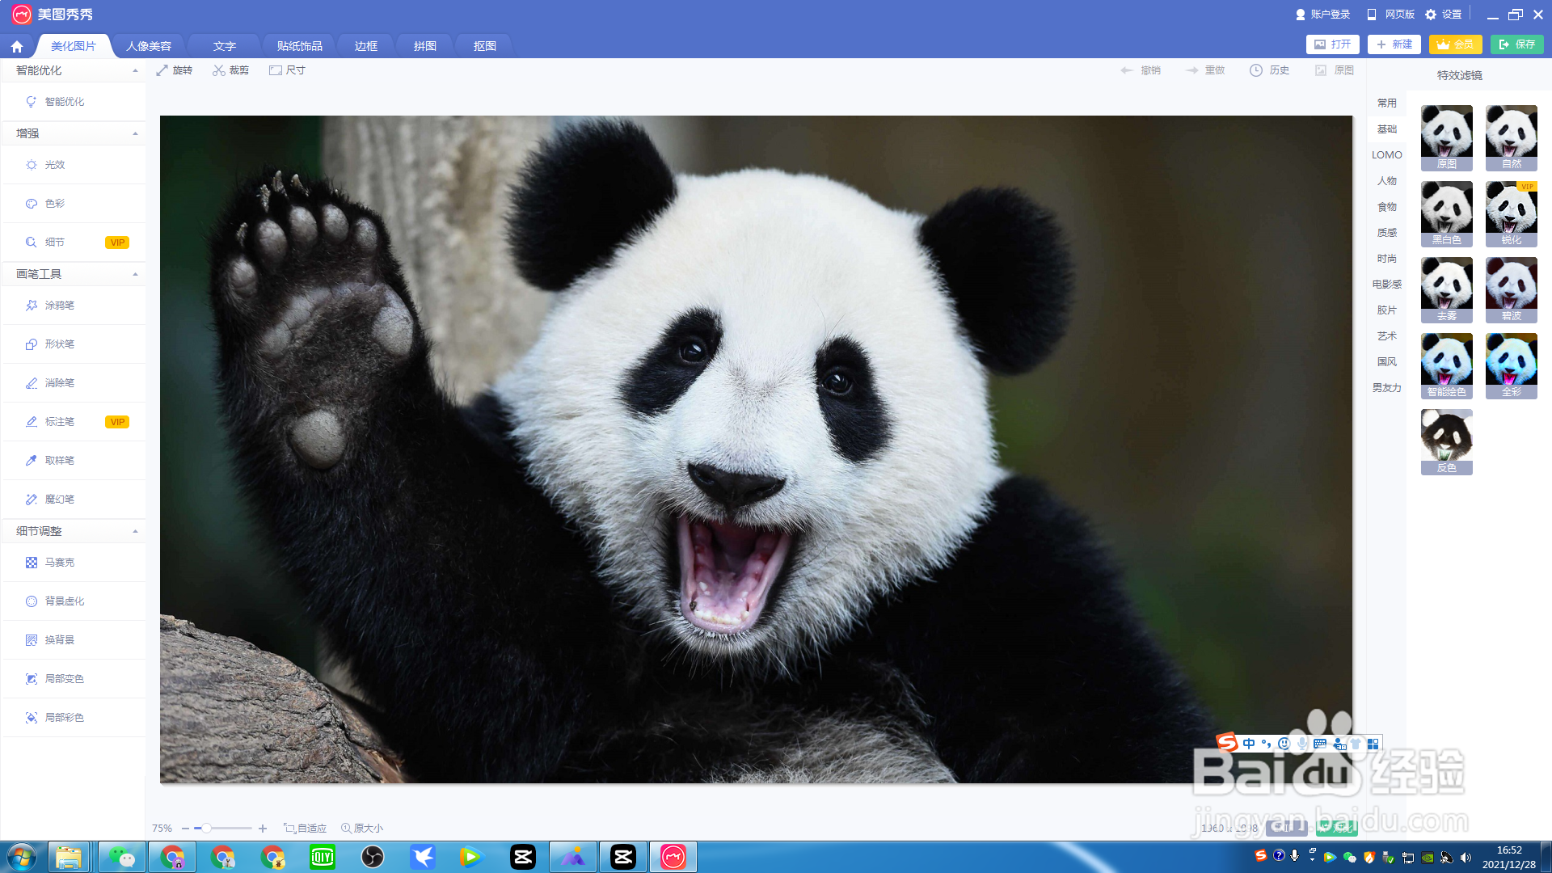1552x873 pixels.
Task: Open the 马赛克 mosaic tool
Action: [59, 563]
